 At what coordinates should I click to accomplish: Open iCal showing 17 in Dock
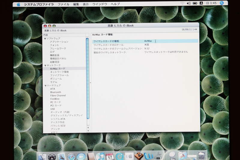(110, 156)
